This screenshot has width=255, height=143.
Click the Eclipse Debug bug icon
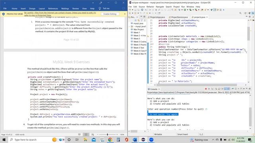(179, 10)
